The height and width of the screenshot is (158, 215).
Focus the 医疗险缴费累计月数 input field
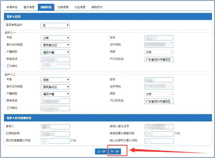point(55,141)
